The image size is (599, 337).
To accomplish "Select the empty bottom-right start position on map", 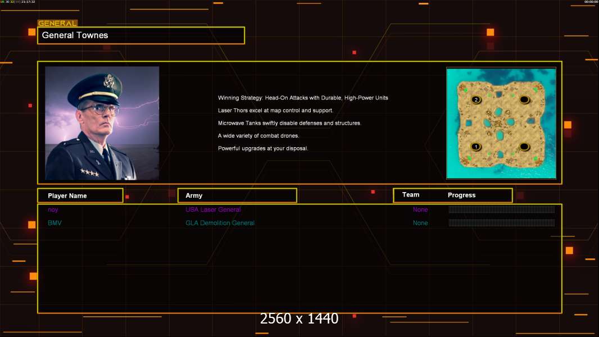I will (x=524, y=147).
